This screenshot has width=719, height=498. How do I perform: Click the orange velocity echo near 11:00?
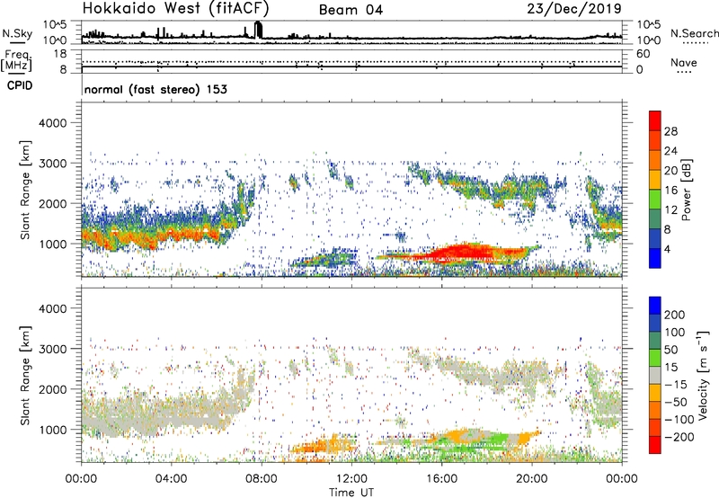click(321, 446)
